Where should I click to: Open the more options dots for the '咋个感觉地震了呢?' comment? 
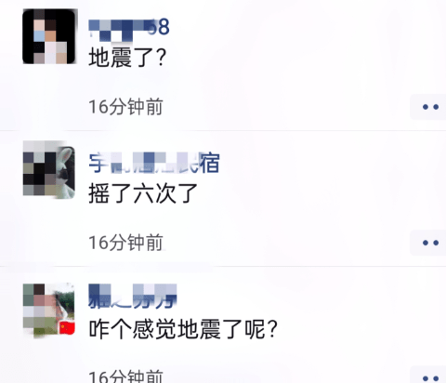pyautogui.click(x=429, y=376)
